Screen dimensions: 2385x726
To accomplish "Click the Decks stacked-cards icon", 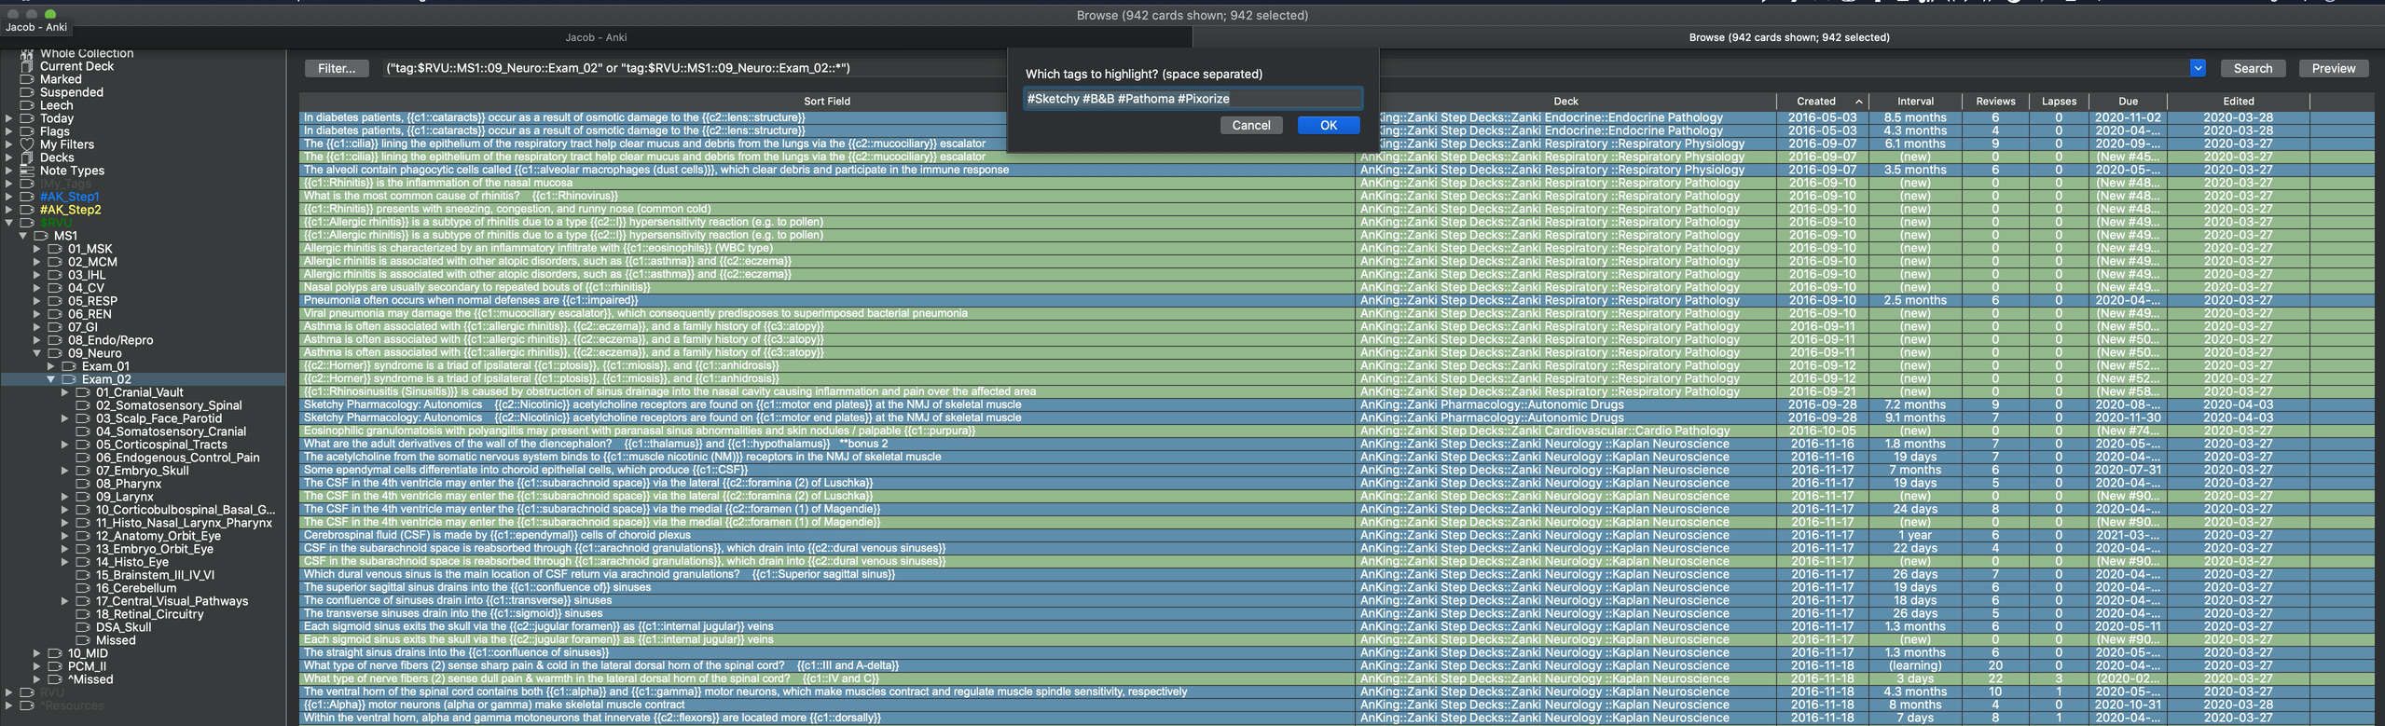I will click(x=27, y=158).
